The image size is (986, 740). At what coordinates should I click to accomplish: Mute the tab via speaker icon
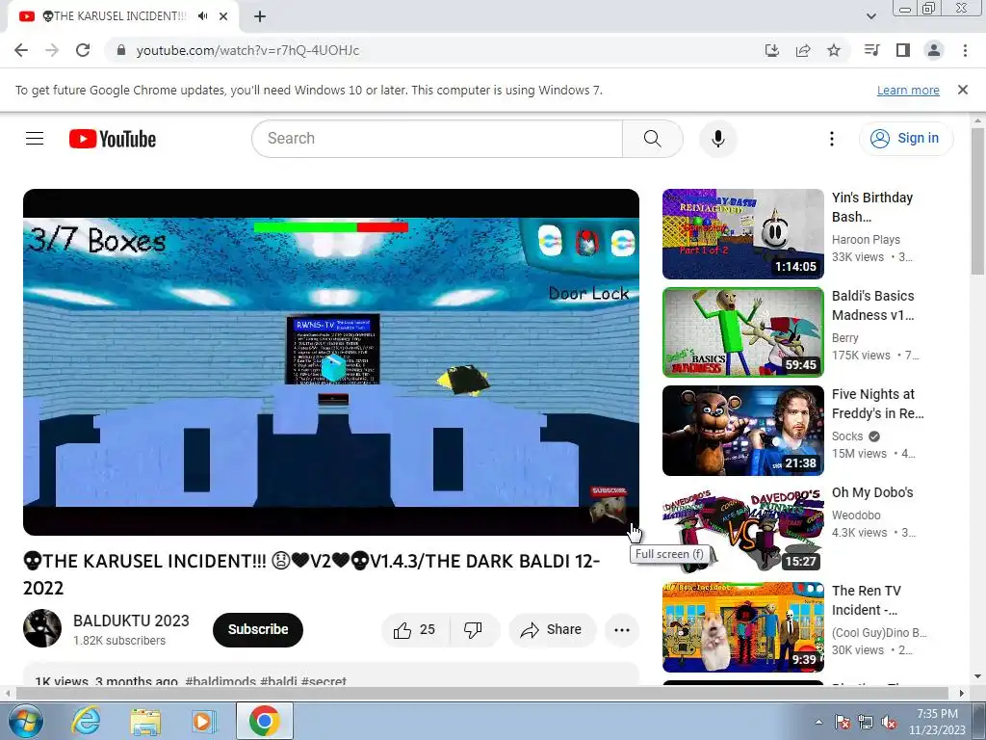[x=202, y=16]
